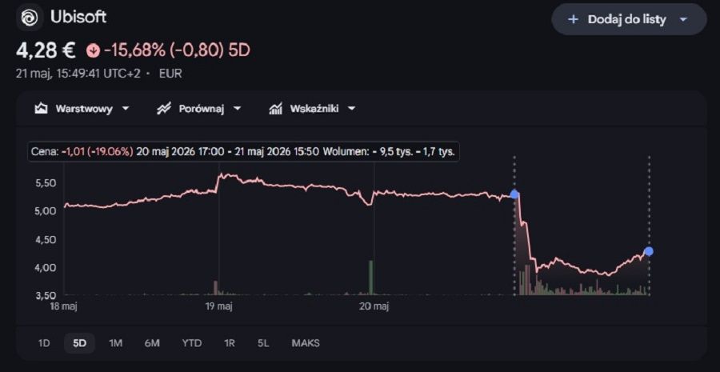
Task: Select the 5L range
Action: click(x=263, y=343)
